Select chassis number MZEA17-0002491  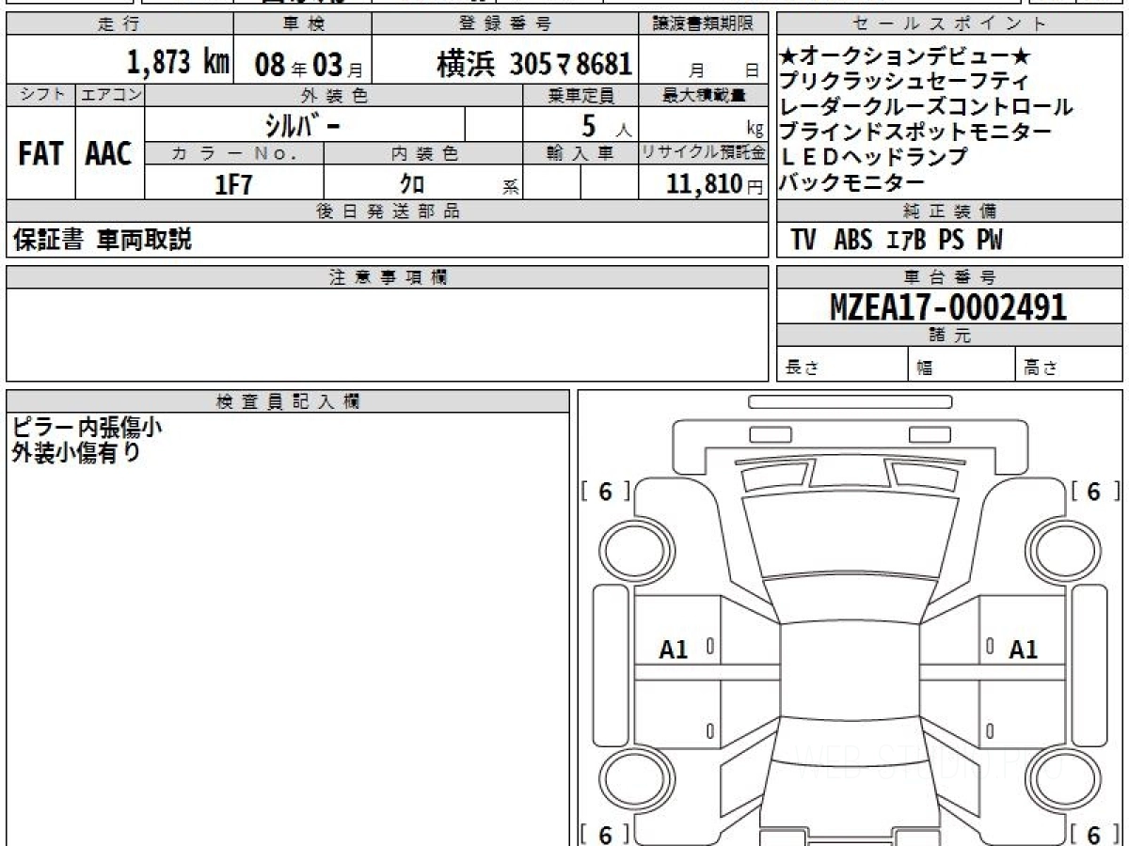tap(948, 307)
